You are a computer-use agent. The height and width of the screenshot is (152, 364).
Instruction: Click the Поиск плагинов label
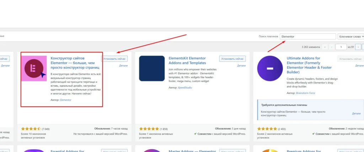click(x=268, y=36)
